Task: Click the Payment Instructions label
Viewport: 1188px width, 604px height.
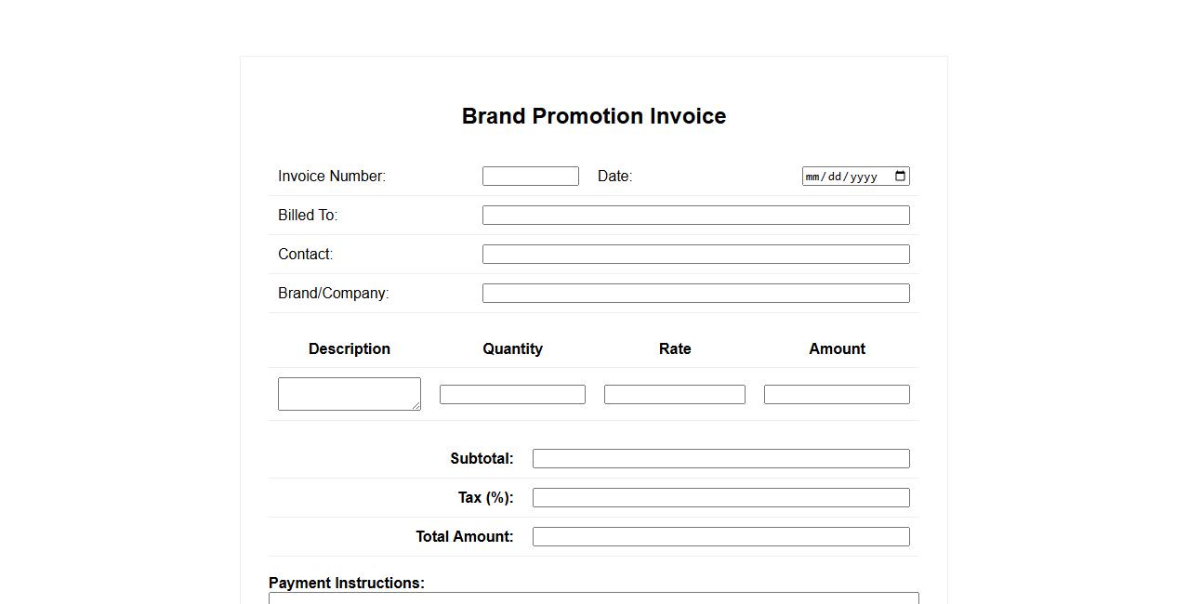Action: [x=347, y=583]
